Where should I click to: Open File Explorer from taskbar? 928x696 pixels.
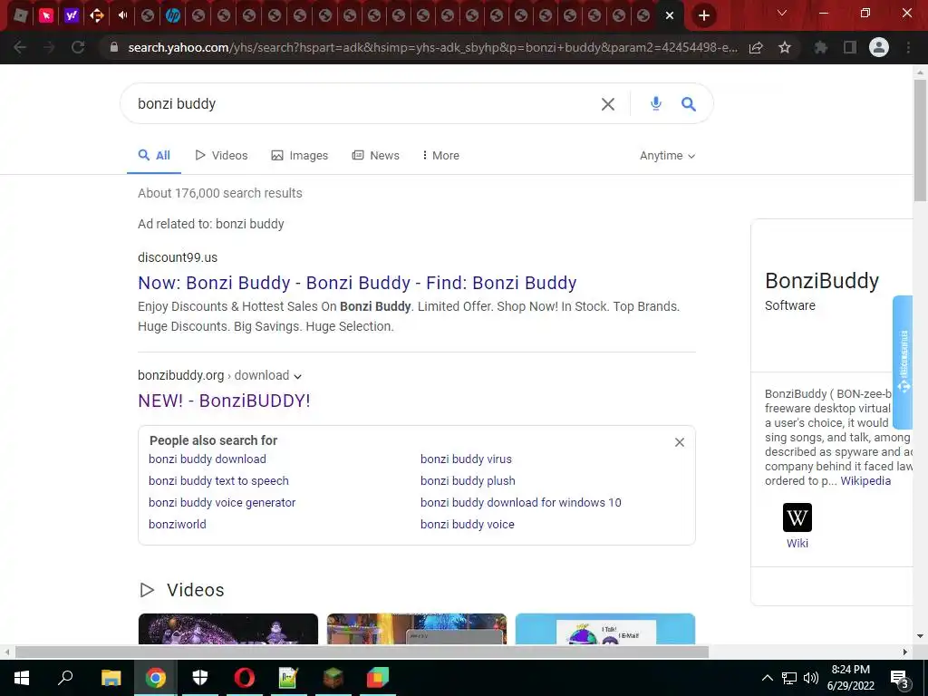click(x=111, y=678)
